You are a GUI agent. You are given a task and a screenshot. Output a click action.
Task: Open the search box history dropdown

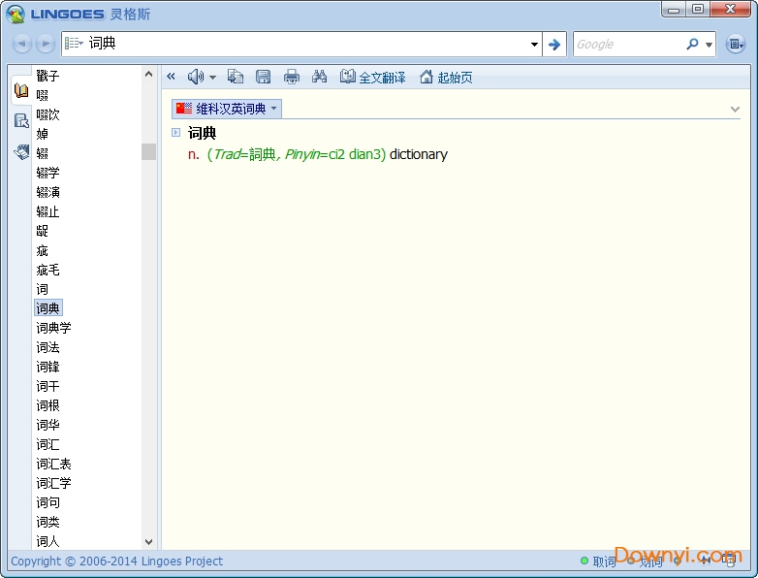[x=534, y=44]
